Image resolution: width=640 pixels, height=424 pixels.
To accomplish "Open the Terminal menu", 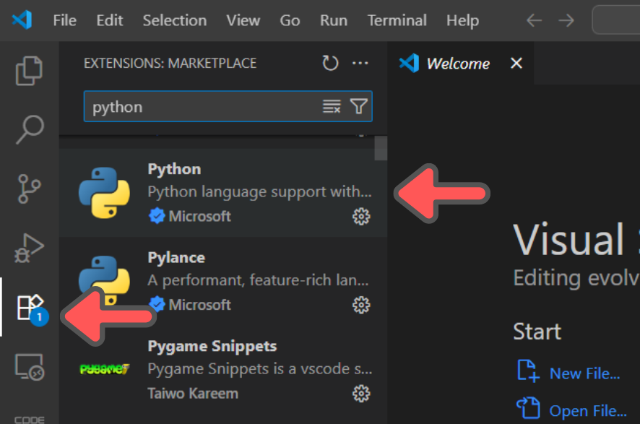I will click(x=397, y=20).
